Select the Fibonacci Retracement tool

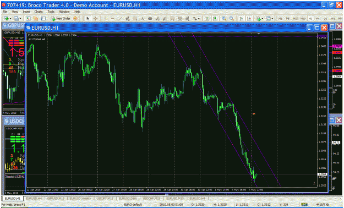click(135, 19)
